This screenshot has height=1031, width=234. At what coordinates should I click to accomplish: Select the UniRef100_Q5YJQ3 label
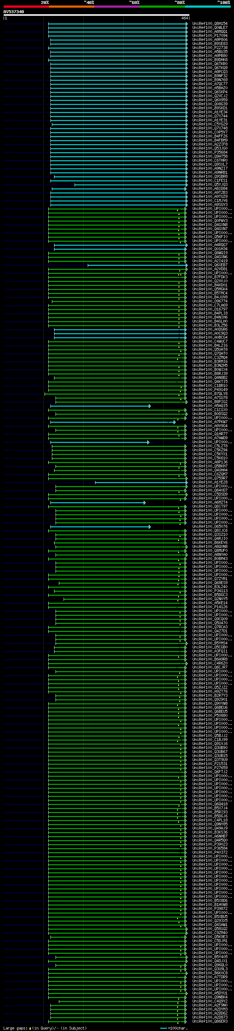210,184
